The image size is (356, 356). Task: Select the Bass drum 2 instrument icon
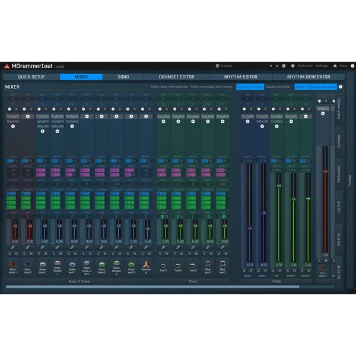point(27,264)
